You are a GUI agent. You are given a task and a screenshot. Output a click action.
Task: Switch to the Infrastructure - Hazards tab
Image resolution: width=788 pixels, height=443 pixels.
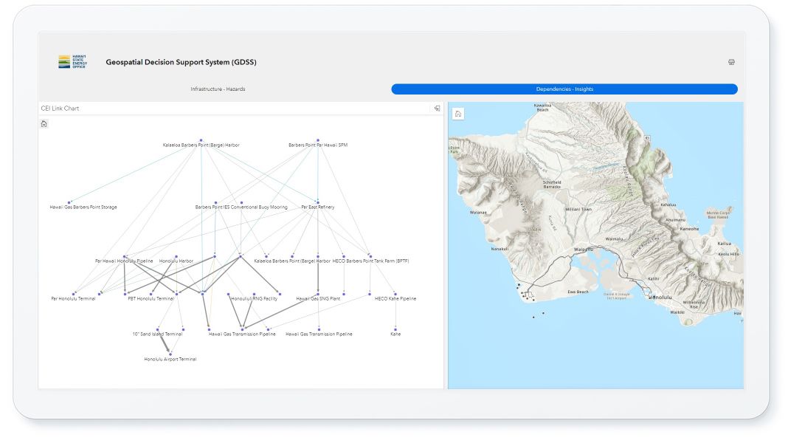[x=218, y=88]
